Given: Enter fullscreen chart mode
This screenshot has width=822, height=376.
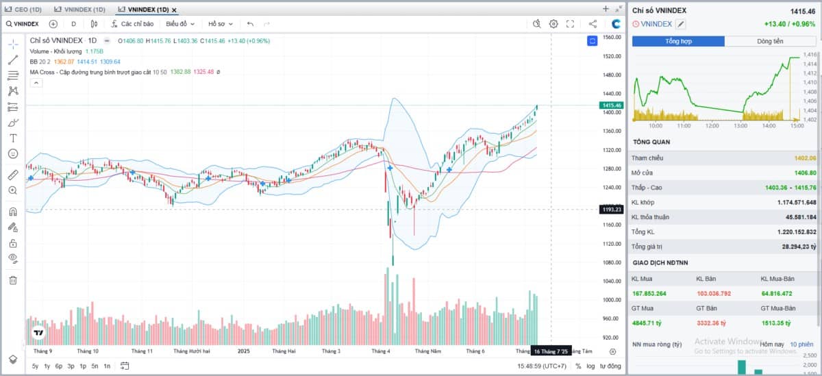Looking at the screenshot, I should [570, 23].
